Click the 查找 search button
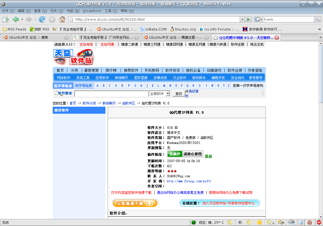 click(x=179, y=94)
